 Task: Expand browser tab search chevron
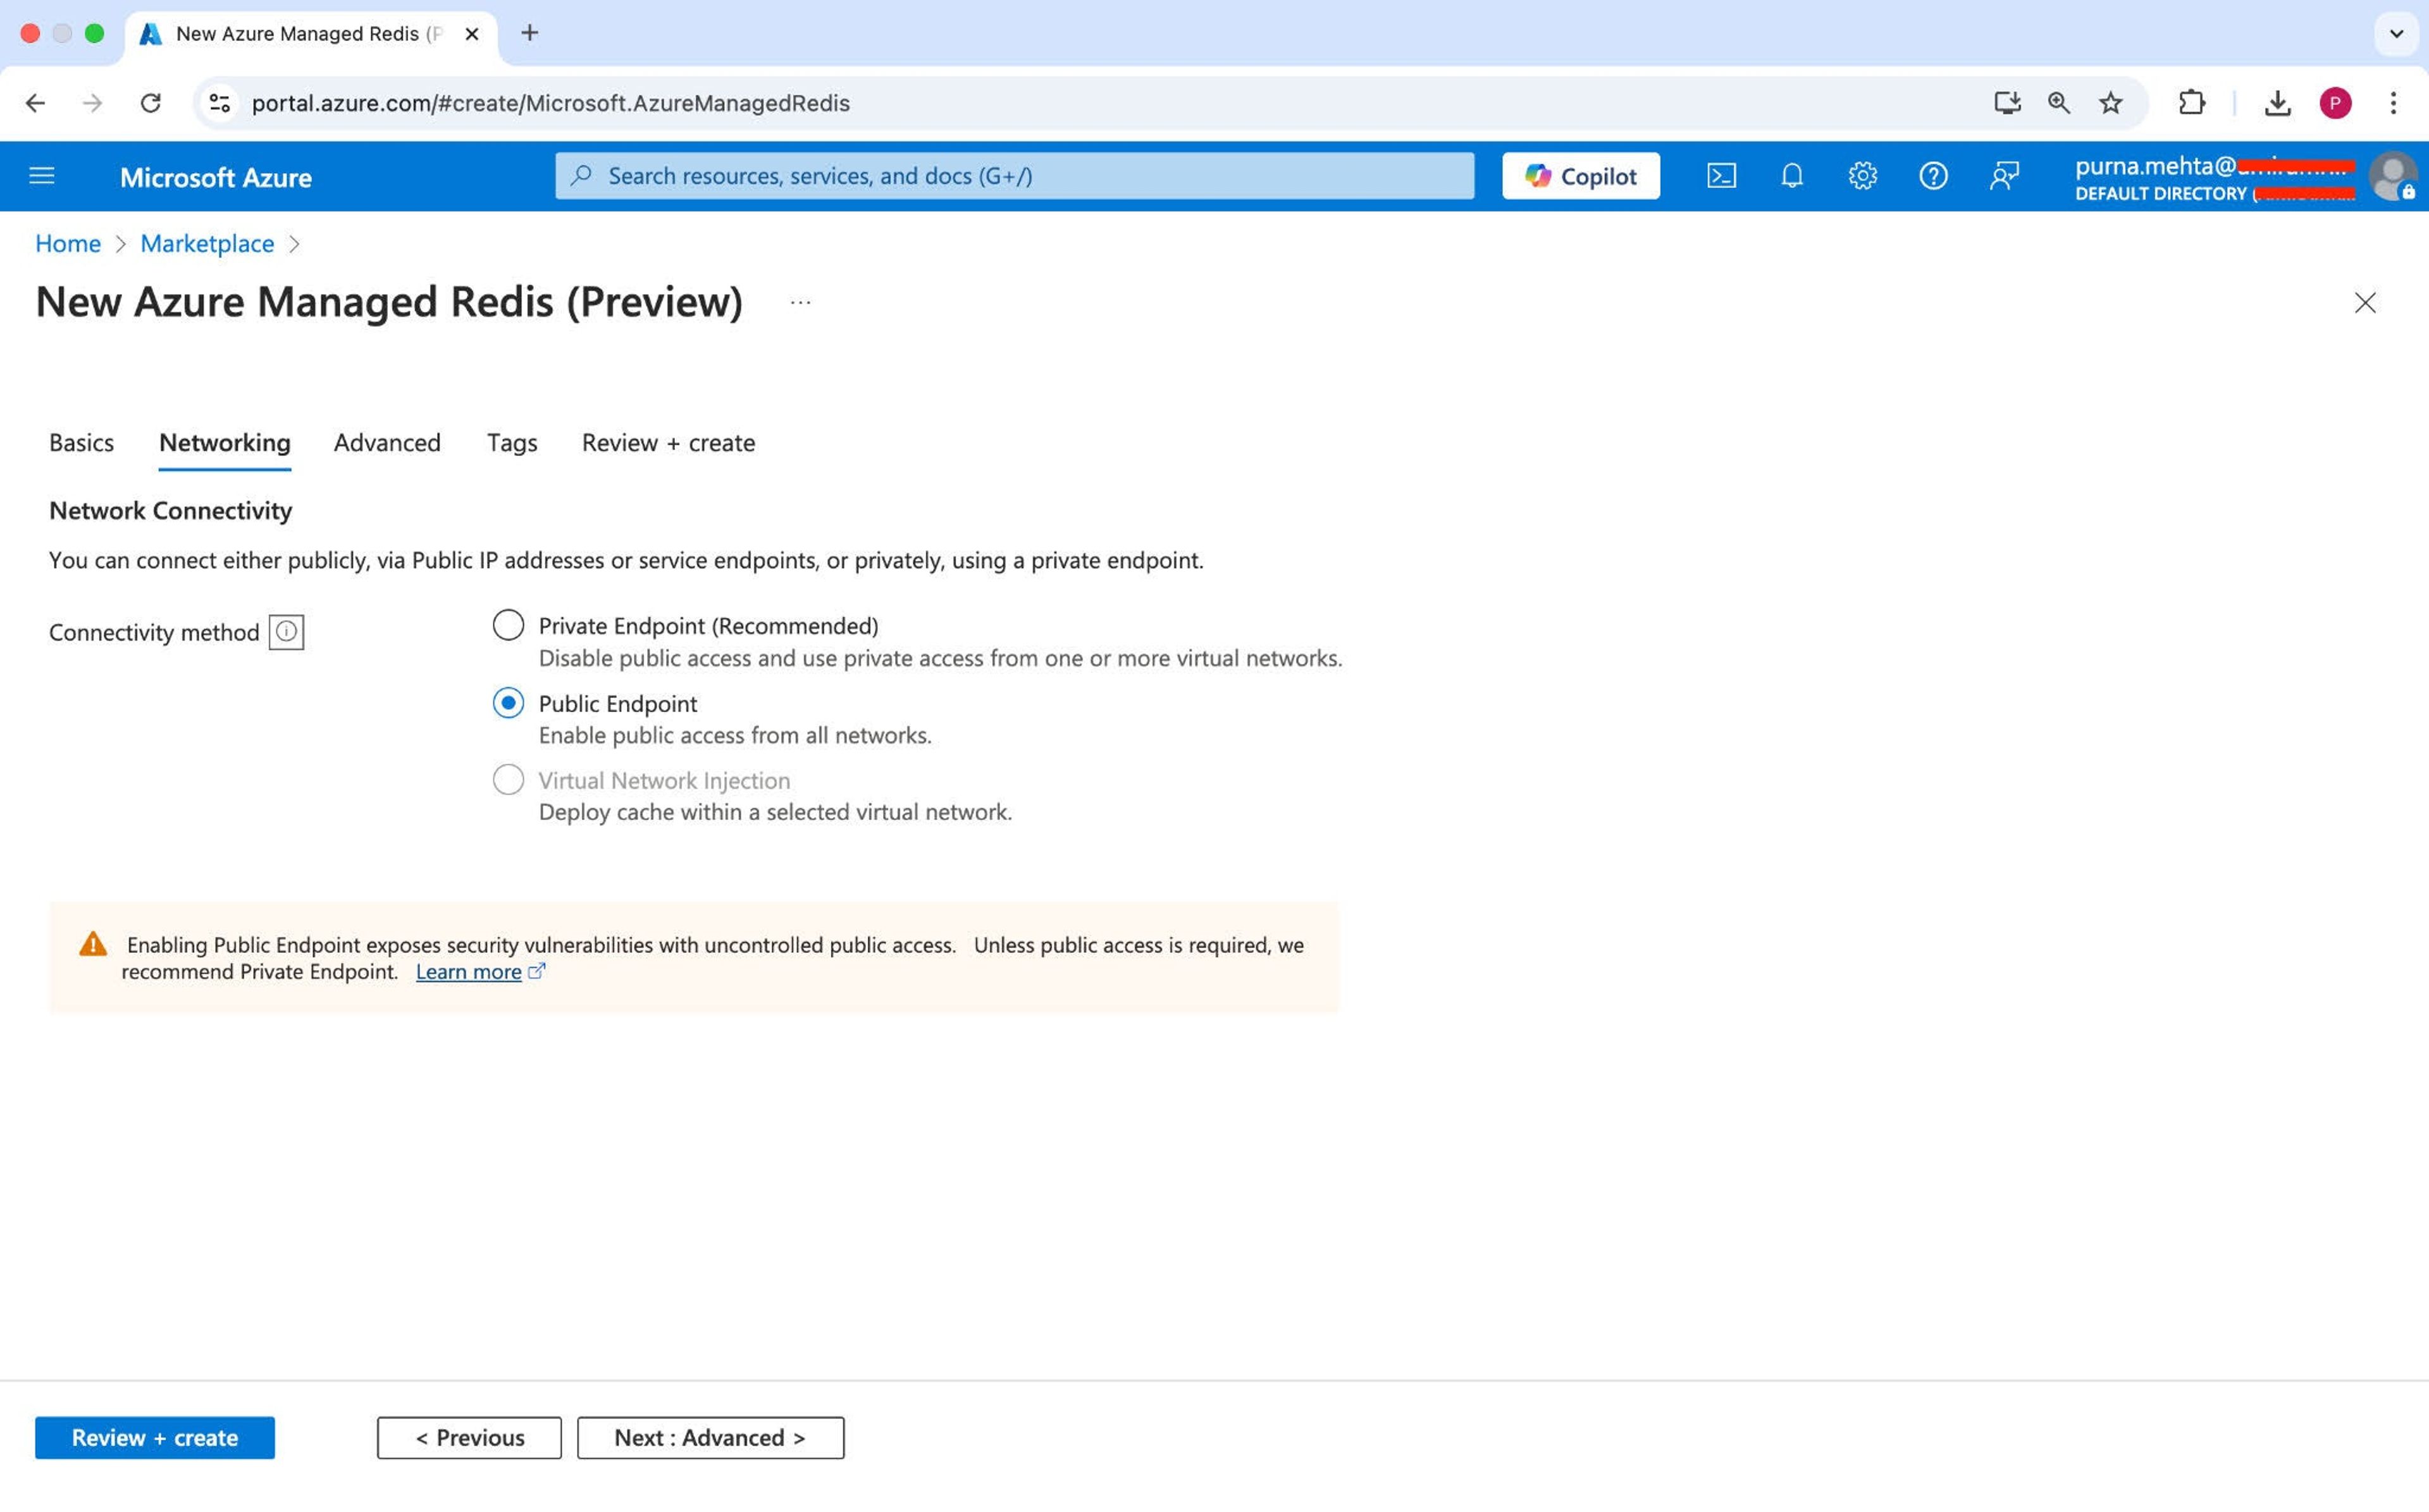click(2396, 33)
